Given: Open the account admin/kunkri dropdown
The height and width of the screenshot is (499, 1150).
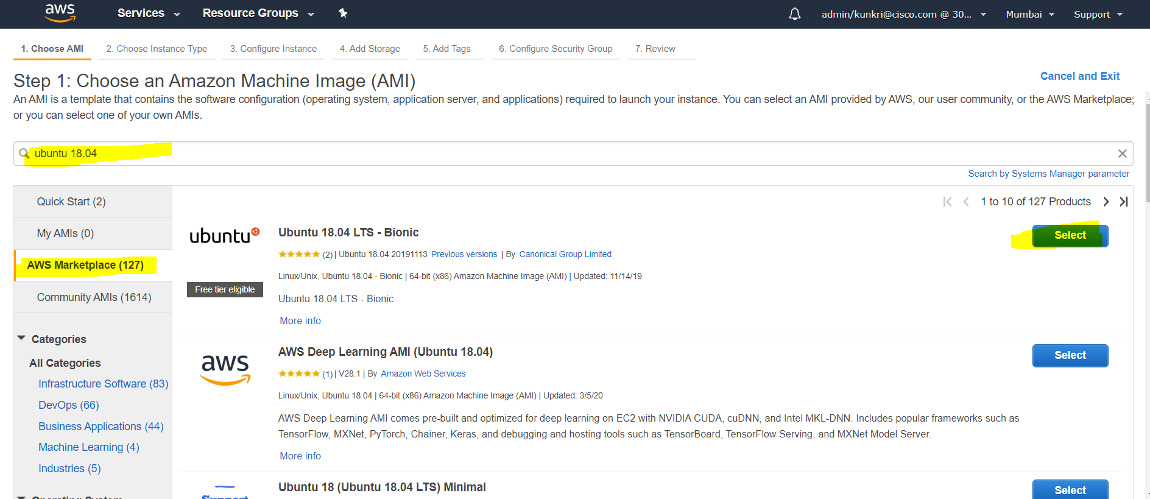Looking at the screenshot, I should pos(904,14).
